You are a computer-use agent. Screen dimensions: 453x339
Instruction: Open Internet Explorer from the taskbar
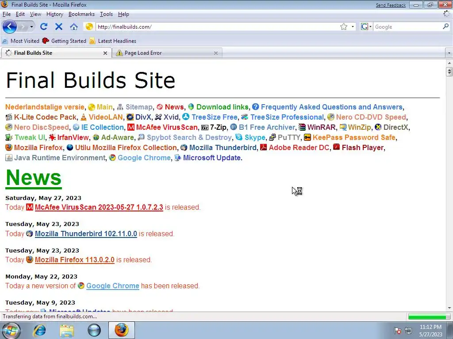point(39,330)
